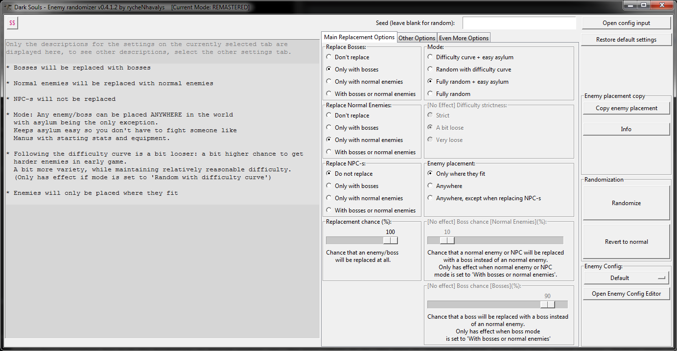
Task: Select 'Only with normal enemies' for Normal Enemies
Action: (x=364, y=140)
